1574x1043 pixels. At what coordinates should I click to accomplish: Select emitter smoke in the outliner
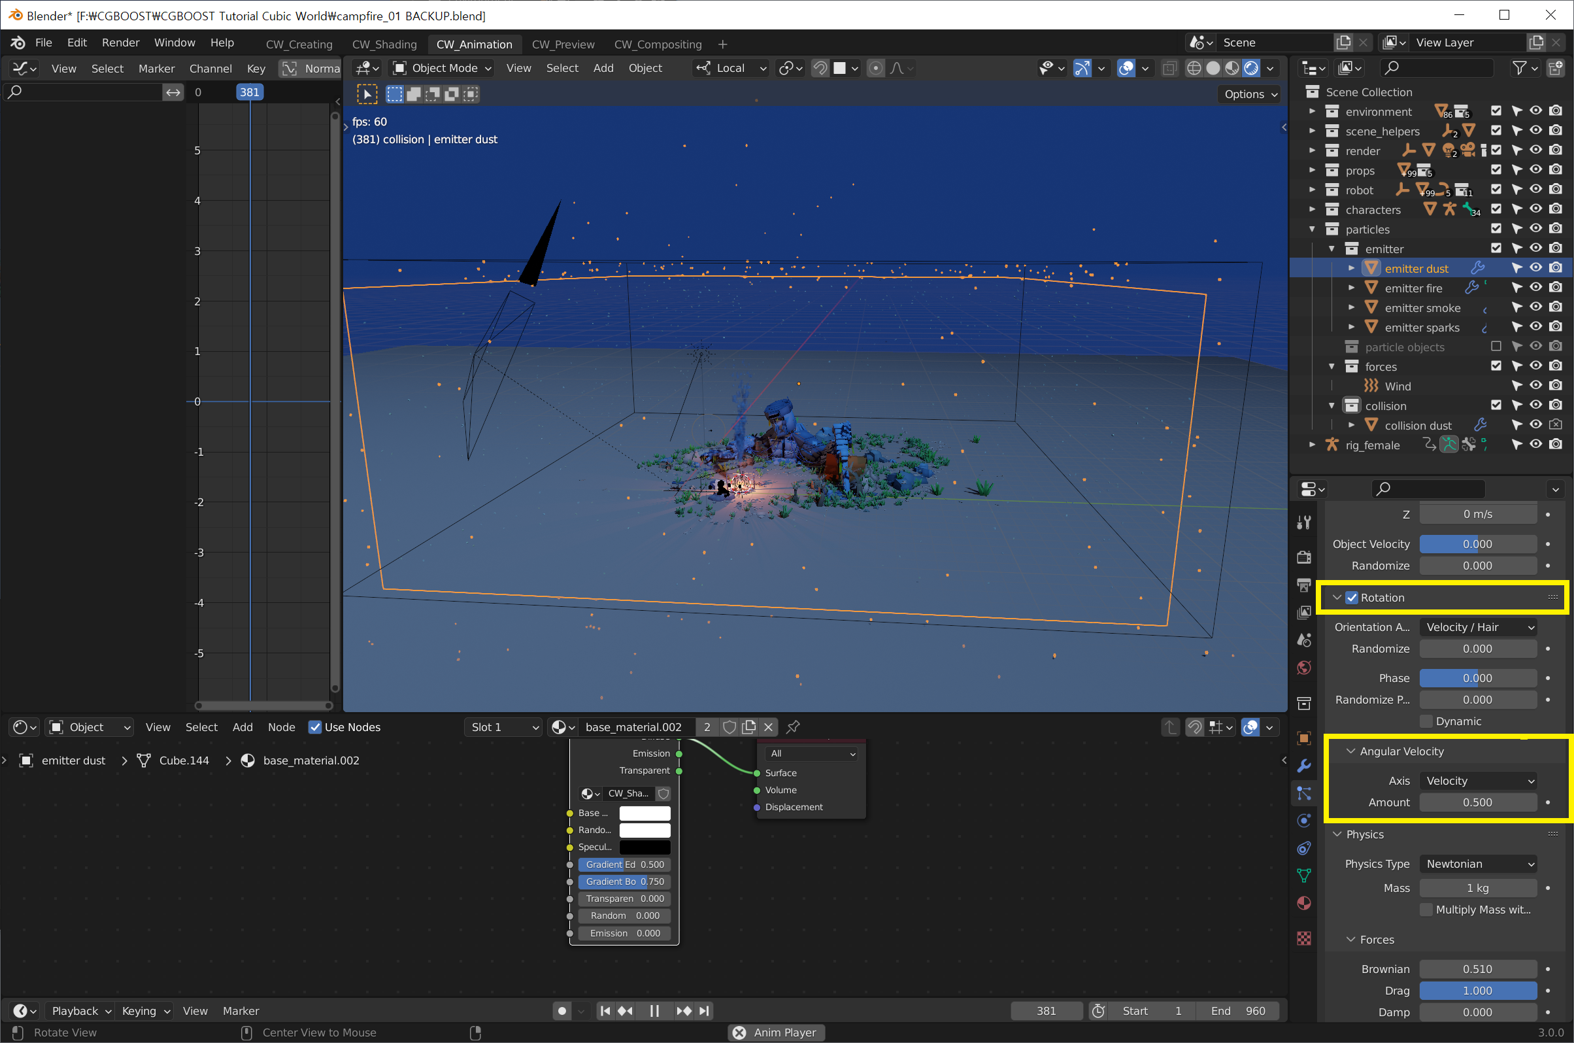pyautogui.click(x=1422, y=307)
